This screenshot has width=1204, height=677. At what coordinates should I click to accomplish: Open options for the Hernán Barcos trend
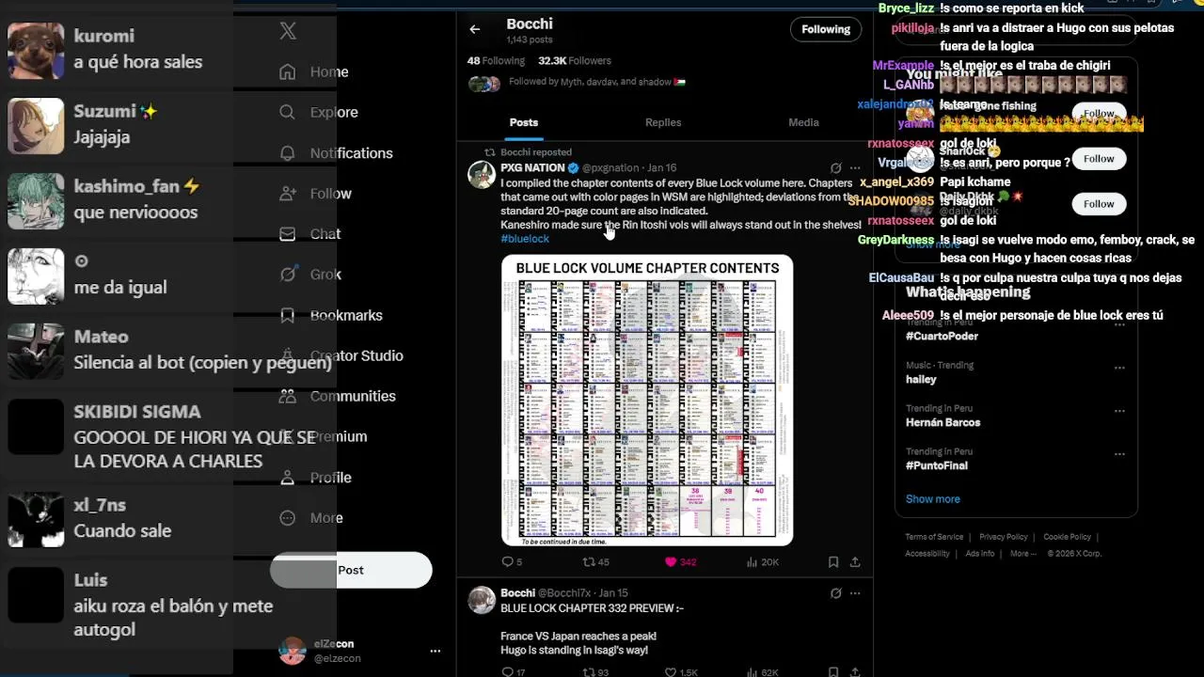pyautogui.click(x=1119, y=411)
